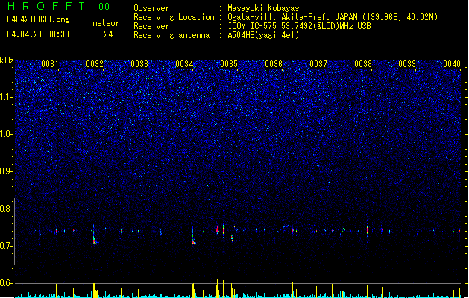Click the 0.6 kHz axis tick label
The image size is (469, 298).
point(7,283)
